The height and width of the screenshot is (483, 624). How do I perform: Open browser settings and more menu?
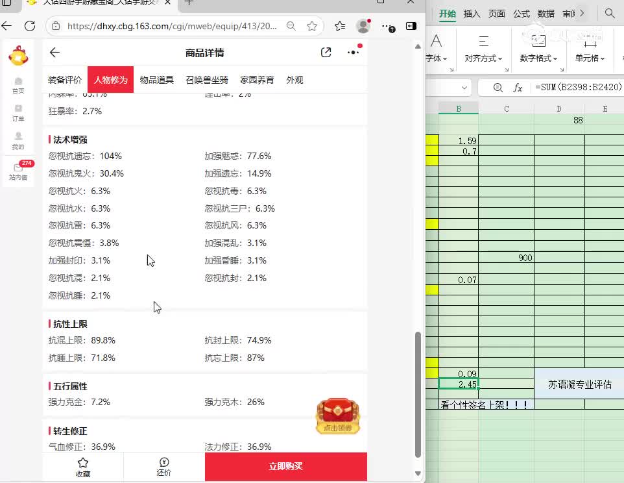tap(388, 27)
